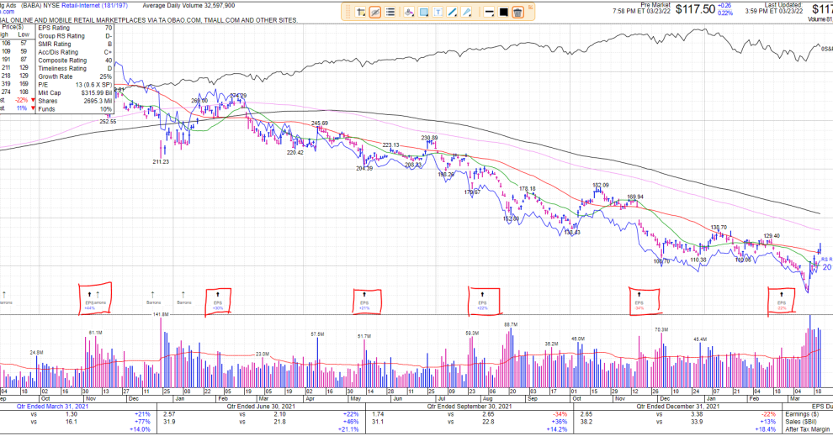833x436 pixels.
Task: Click the EPS +21% earnings marker
Action: coord(364,301)
